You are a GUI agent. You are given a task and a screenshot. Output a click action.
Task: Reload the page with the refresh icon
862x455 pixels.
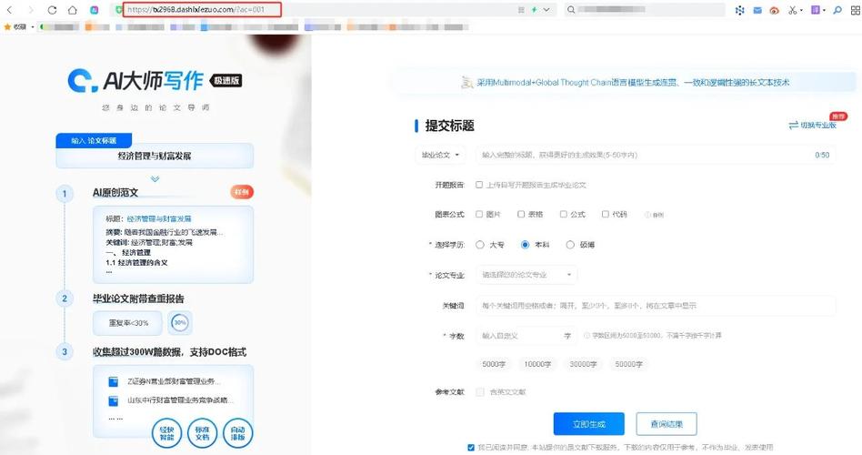point(52,10)
